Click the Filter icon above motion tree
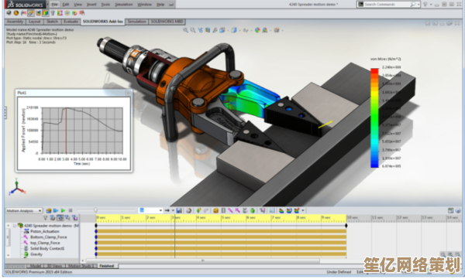This screenshot has width=465, height=279. click(x=46, y=218)
